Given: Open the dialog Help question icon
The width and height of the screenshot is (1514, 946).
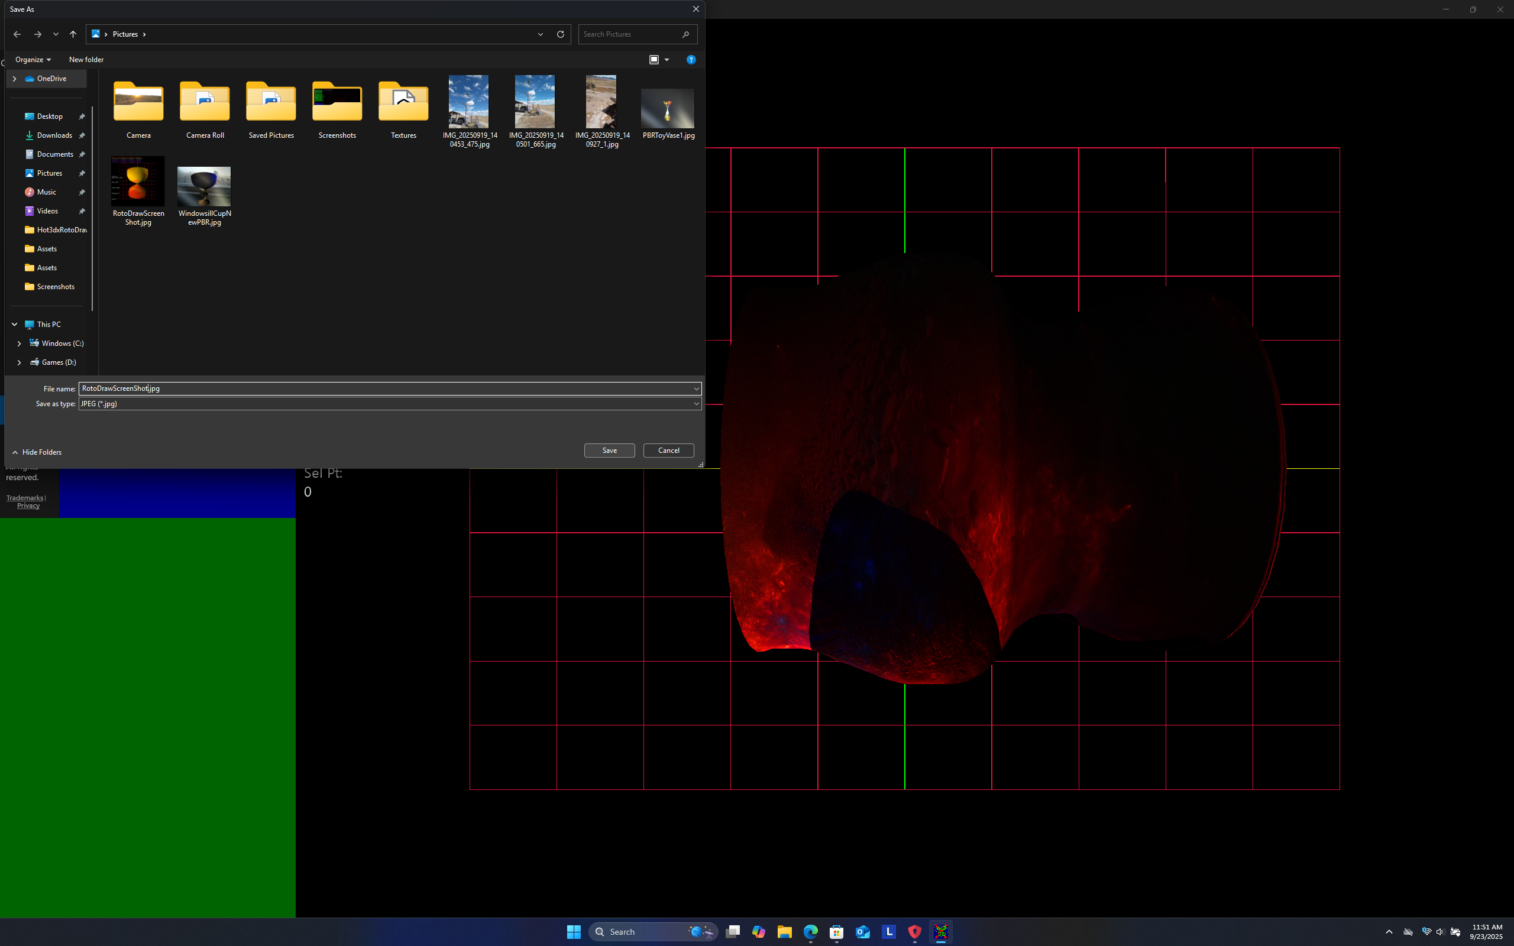Looking at the screenshot, I should pos(691,60).
